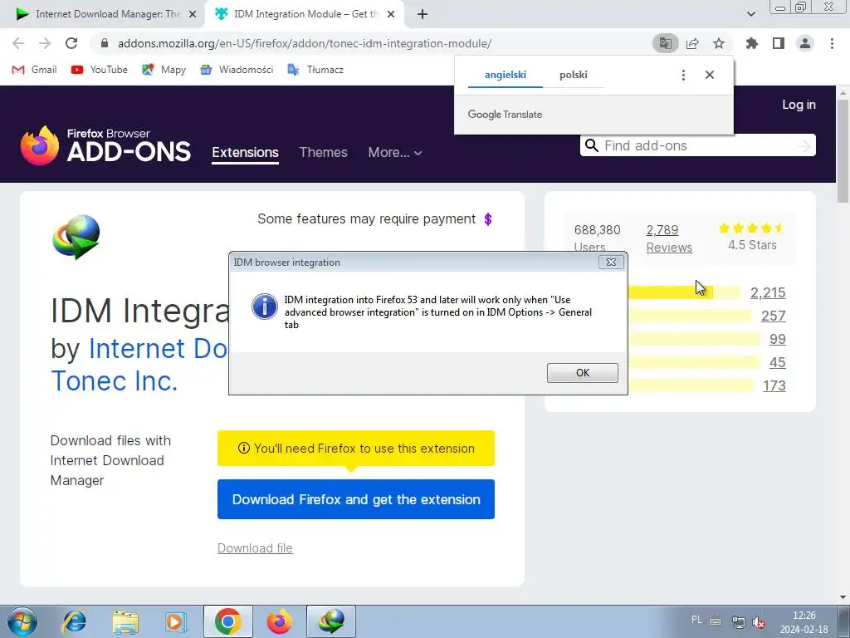
Task: Close the Google Translate popup
Action: click(710, 75)
